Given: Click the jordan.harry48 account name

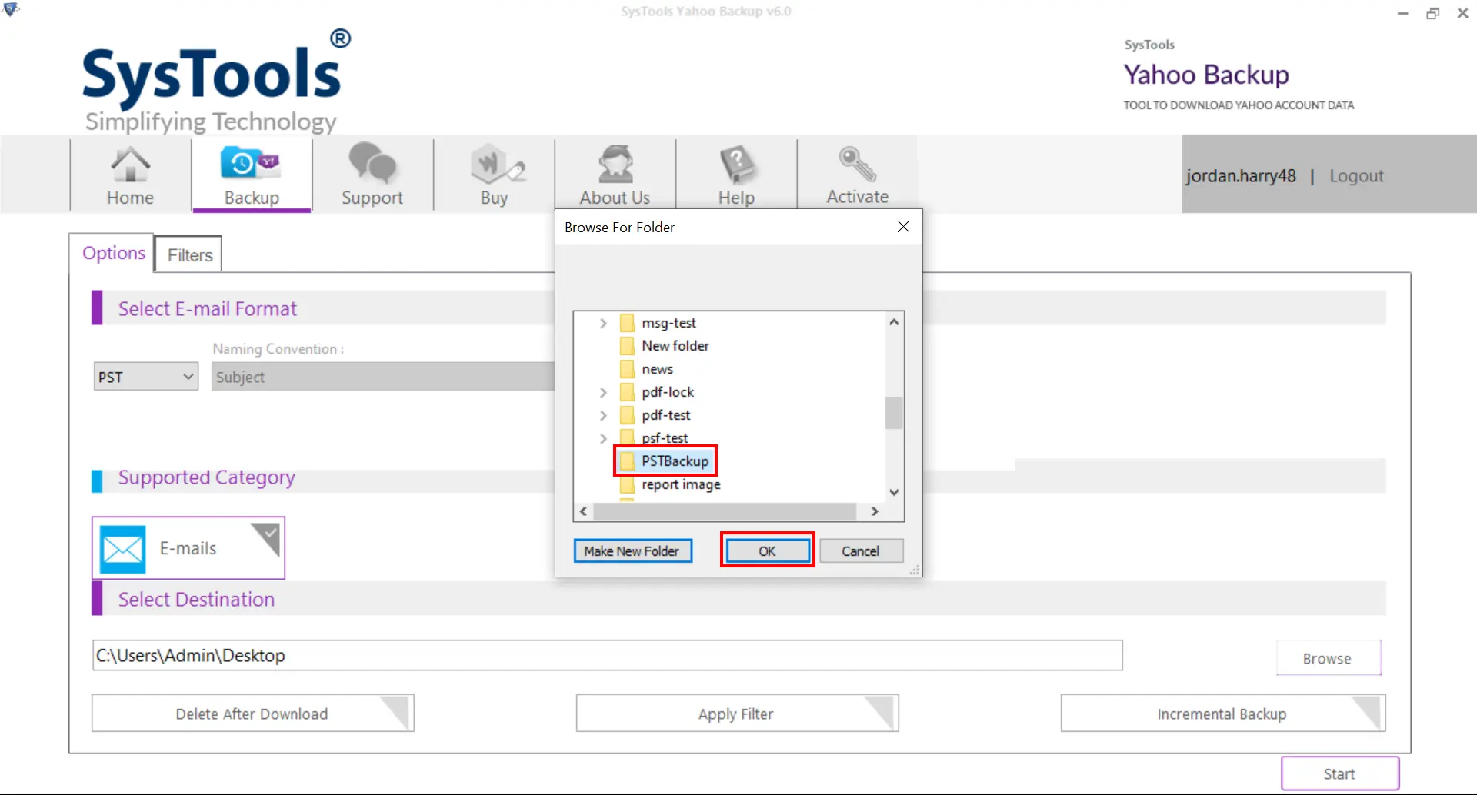Looking at the screenshot, I should tap(1241, 176).
